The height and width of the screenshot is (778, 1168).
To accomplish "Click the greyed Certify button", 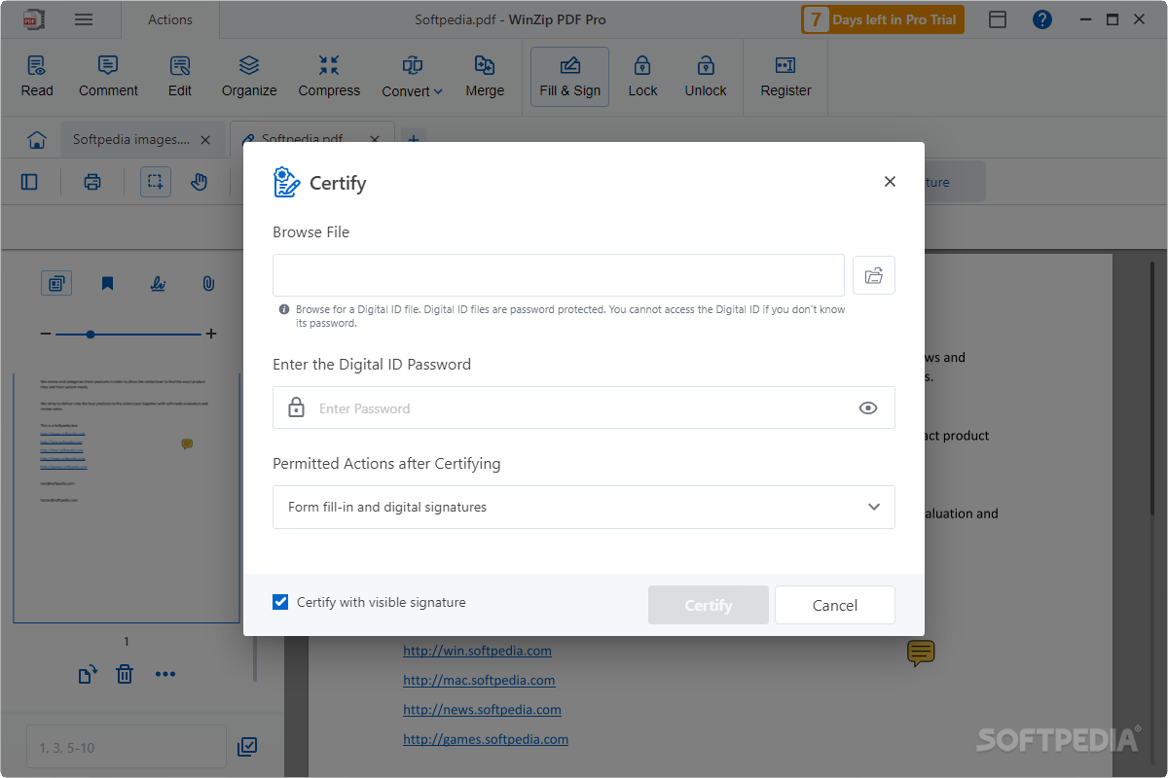I will (x=709, y=605).
